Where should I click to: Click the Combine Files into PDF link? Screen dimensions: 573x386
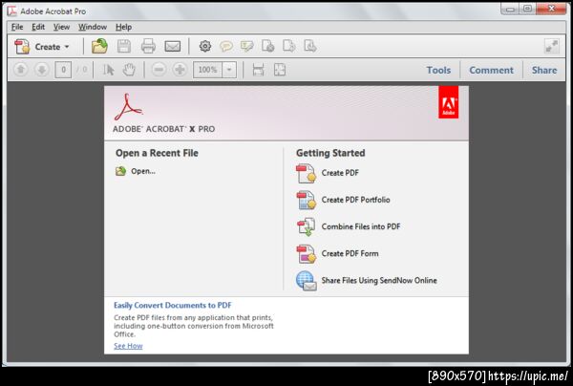click(x=361, y=226)
